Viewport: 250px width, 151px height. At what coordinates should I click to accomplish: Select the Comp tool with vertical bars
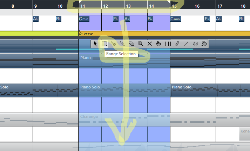168,44
